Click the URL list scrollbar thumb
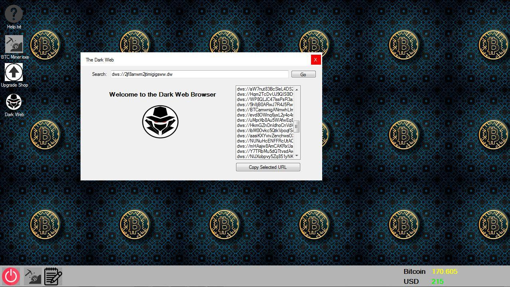Screen dimensions: 510x287 (x=297, y=126)
